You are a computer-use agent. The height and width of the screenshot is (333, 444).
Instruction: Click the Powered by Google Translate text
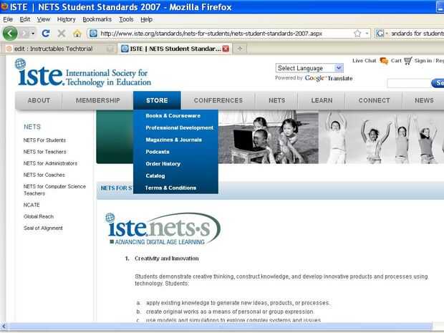coord(314,78)
